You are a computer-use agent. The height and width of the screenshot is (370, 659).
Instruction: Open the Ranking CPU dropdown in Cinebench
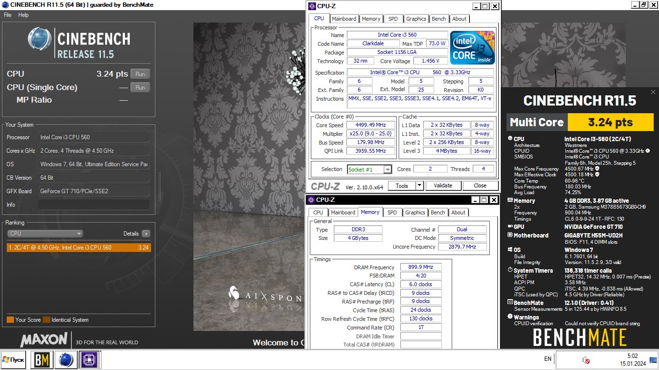pyautogui.click(x=46, y=234)
